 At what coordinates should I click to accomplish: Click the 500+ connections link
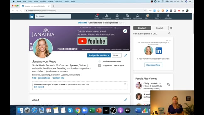[x=41, y=78]
